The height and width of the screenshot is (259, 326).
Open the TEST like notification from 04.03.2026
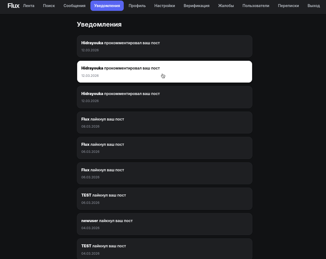pyautogui.click(x=165, y=249)
